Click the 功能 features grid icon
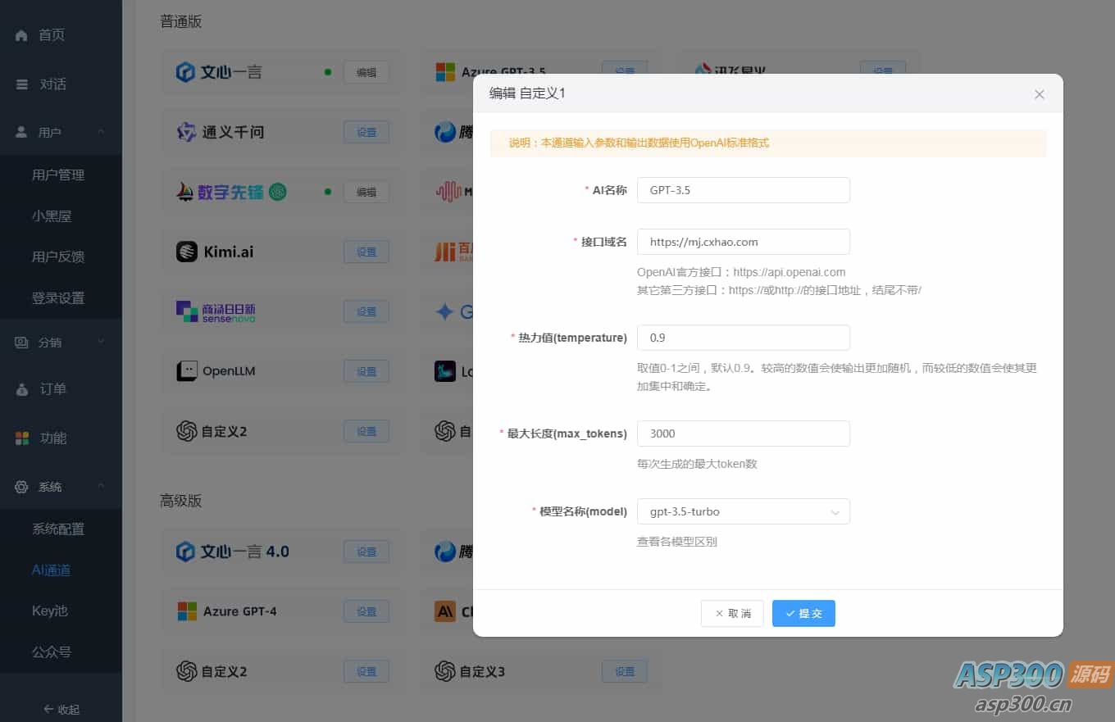 coord(20,438)
